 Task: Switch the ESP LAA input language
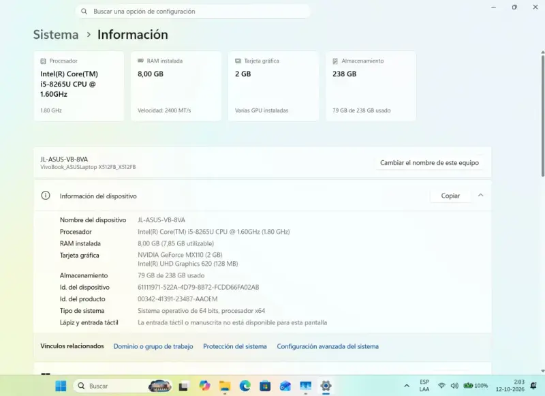(424, 386)
